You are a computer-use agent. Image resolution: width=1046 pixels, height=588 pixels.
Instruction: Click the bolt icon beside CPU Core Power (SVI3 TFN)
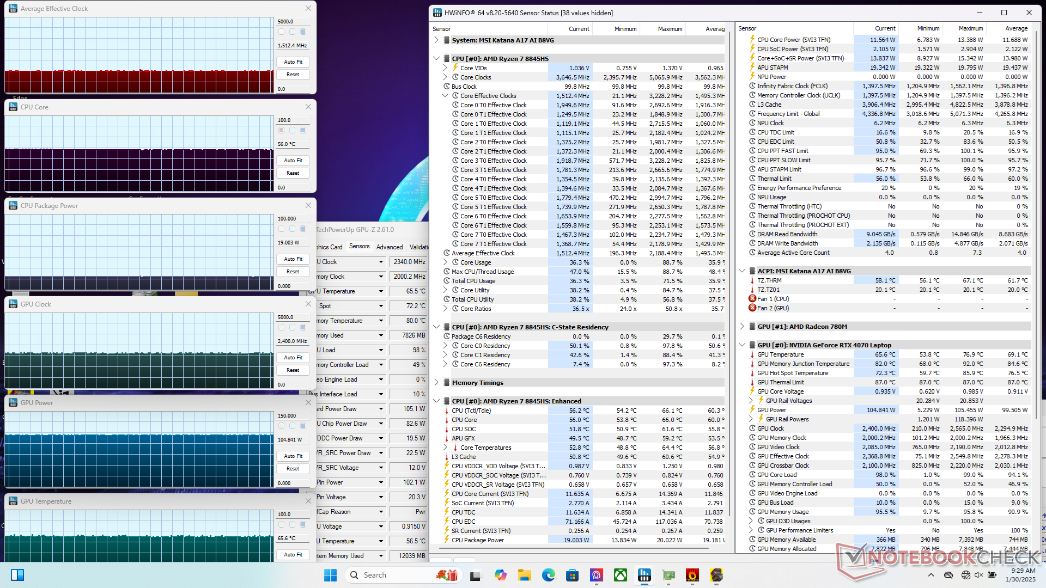[752, 40]
